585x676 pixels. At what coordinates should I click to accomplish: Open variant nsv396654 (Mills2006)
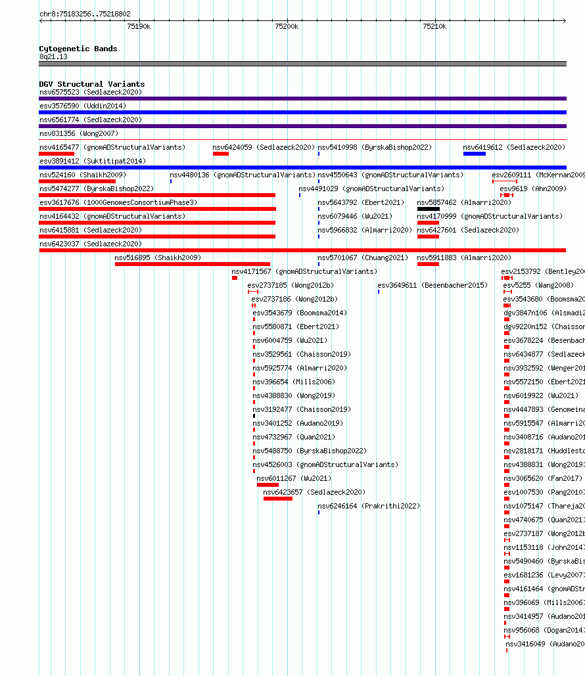[294, 382]
